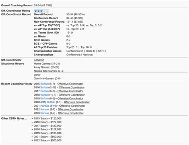Click the 2021 Salary – $500,000 note

pos(47,137)
